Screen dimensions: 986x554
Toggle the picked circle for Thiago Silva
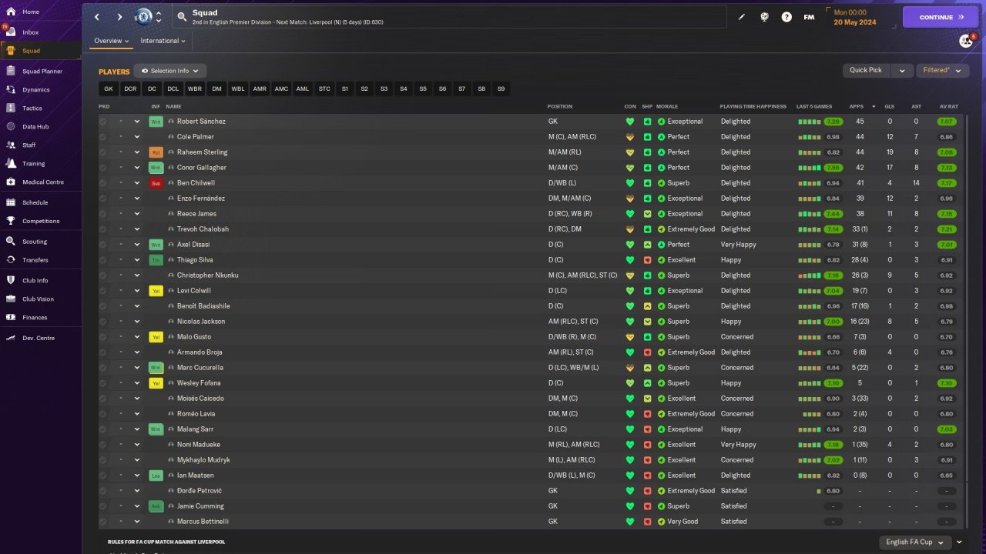(x=103, y=260)
